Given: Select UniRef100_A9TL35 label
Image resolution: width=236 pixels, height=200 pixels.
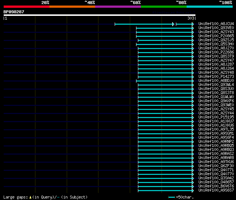Looking at the screenshot, I should pyautogui.click(x=216, y=130).
